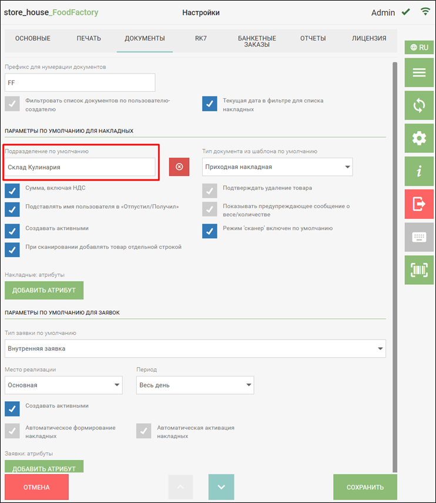Activate the barcode scanner icon

coord(419,270)
